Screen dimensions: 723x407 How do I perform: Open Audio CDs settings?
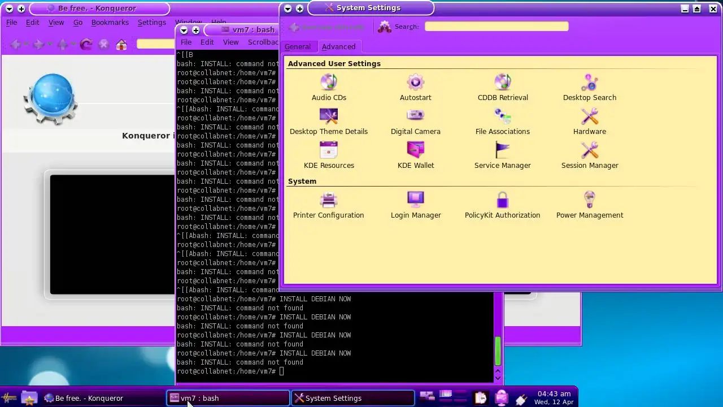pos(329,88)
